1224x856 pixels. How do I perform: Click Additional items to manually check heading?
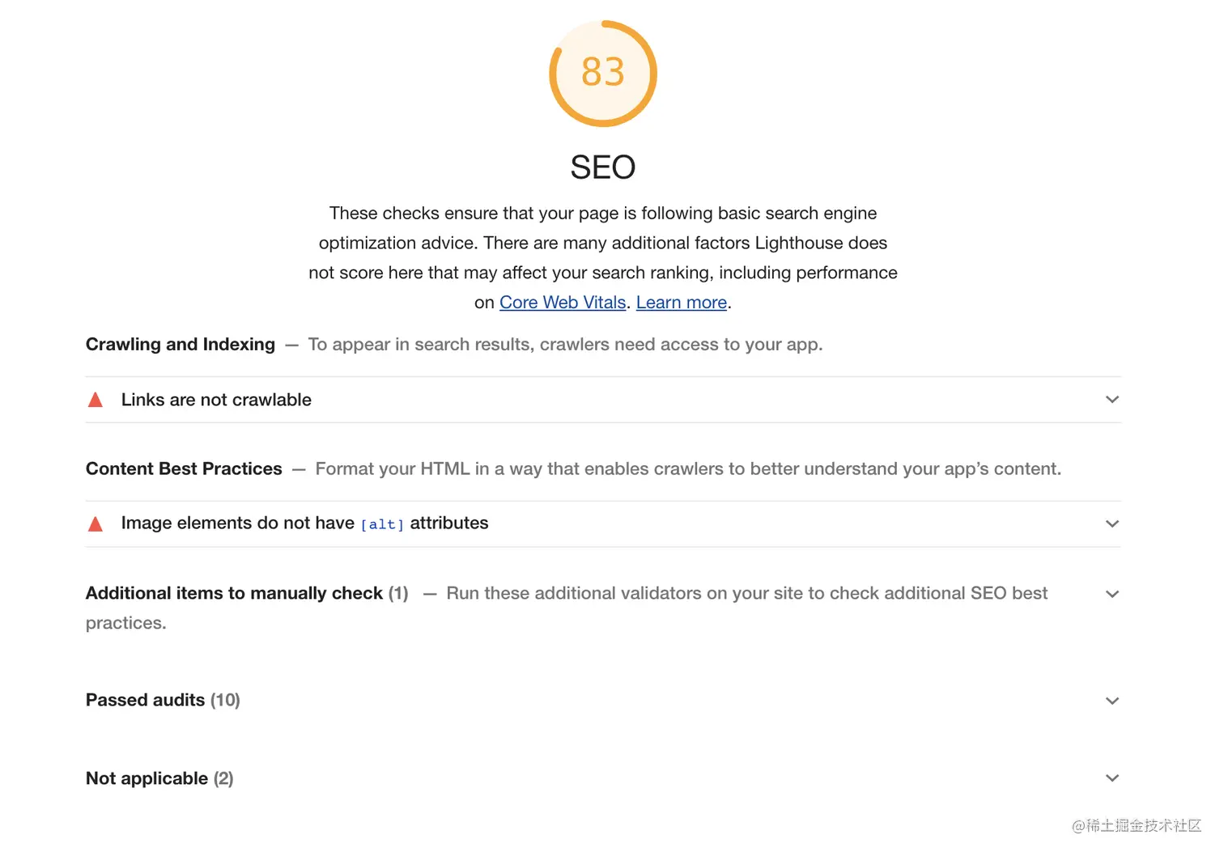pyautogui.click(x=234, y=594)
